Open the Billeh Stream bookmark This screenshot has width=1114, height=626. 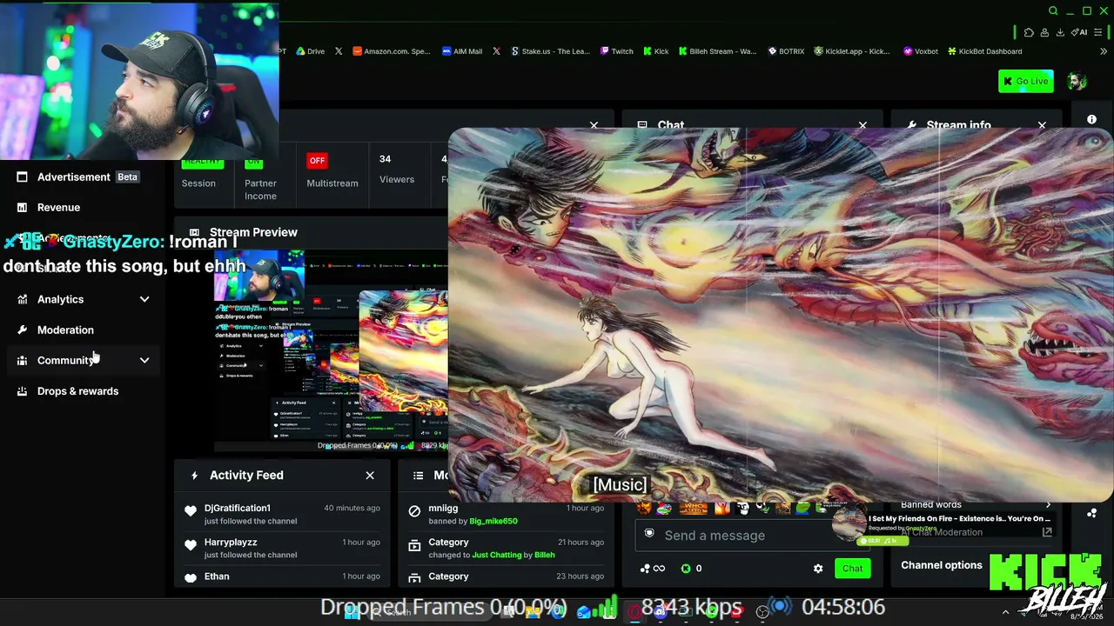click(x=718, y=51)
